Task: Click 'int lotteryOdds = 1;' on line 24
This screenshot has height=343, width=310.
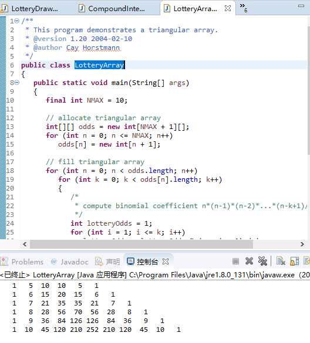Action: [x=112, y=223]
